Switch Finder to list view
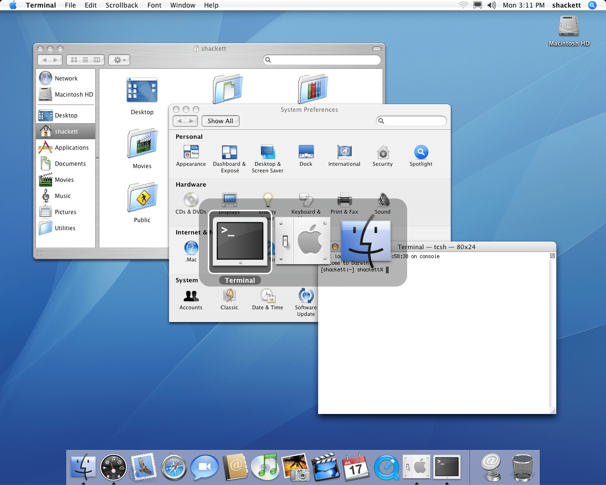This screenshot has height=485, width=606. click(x=86, y=60)
